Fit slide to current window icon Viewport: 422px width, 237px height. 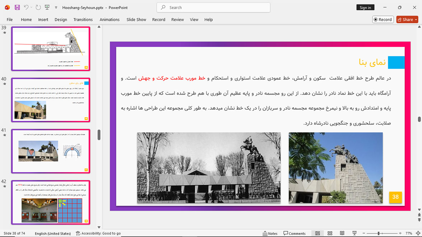tap(418, 233)
